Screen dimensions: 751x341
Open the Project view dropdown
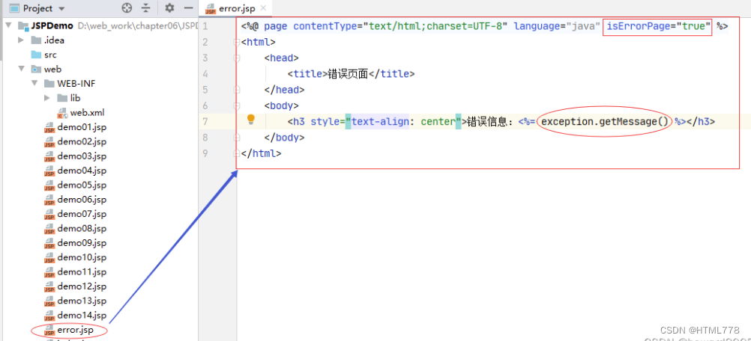coord(61,8)
